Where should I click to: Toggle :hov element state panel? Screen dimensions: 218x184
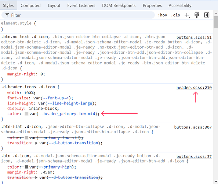pos(163,15)
